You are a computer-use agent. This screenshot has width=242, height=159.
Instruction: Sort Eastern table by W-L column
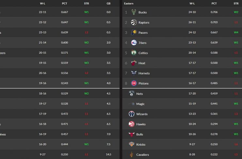(192, 3)
